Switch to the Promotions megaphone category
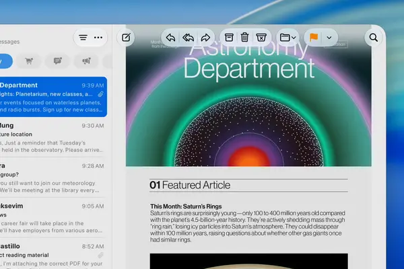The image size is (404, 269). pos(86,61)
